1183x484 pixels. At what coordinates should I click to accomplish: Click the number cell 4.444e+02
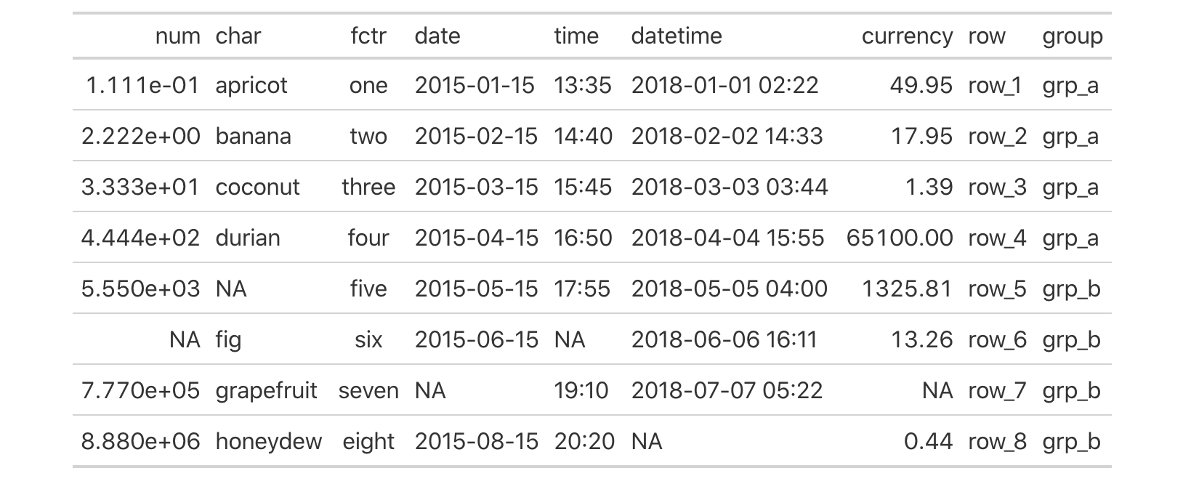point(140,238)
